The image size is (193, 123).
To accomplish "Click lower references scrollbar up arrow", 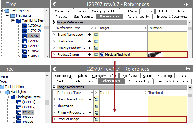I will (x=190, y=88).
